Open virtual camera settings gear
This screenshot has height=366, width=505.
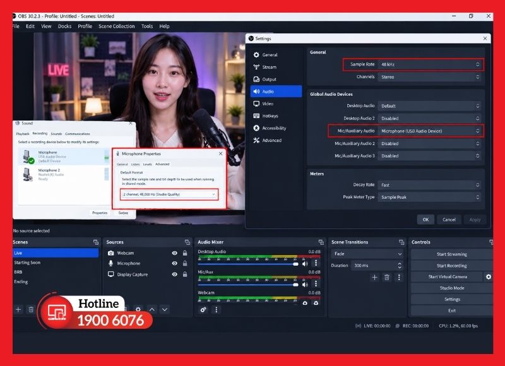point(489,276)
